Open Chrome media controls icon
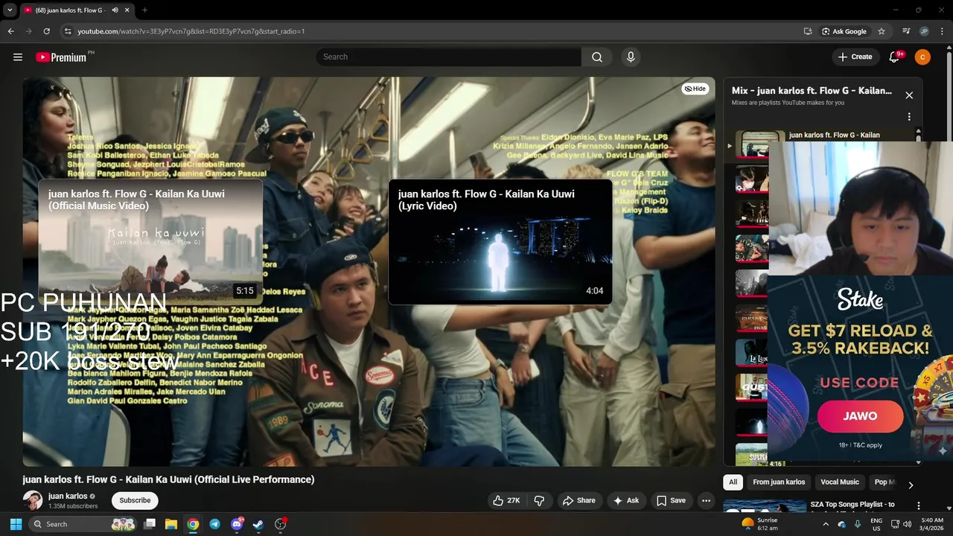The image size is (953, 536). [x=906, y=31]
